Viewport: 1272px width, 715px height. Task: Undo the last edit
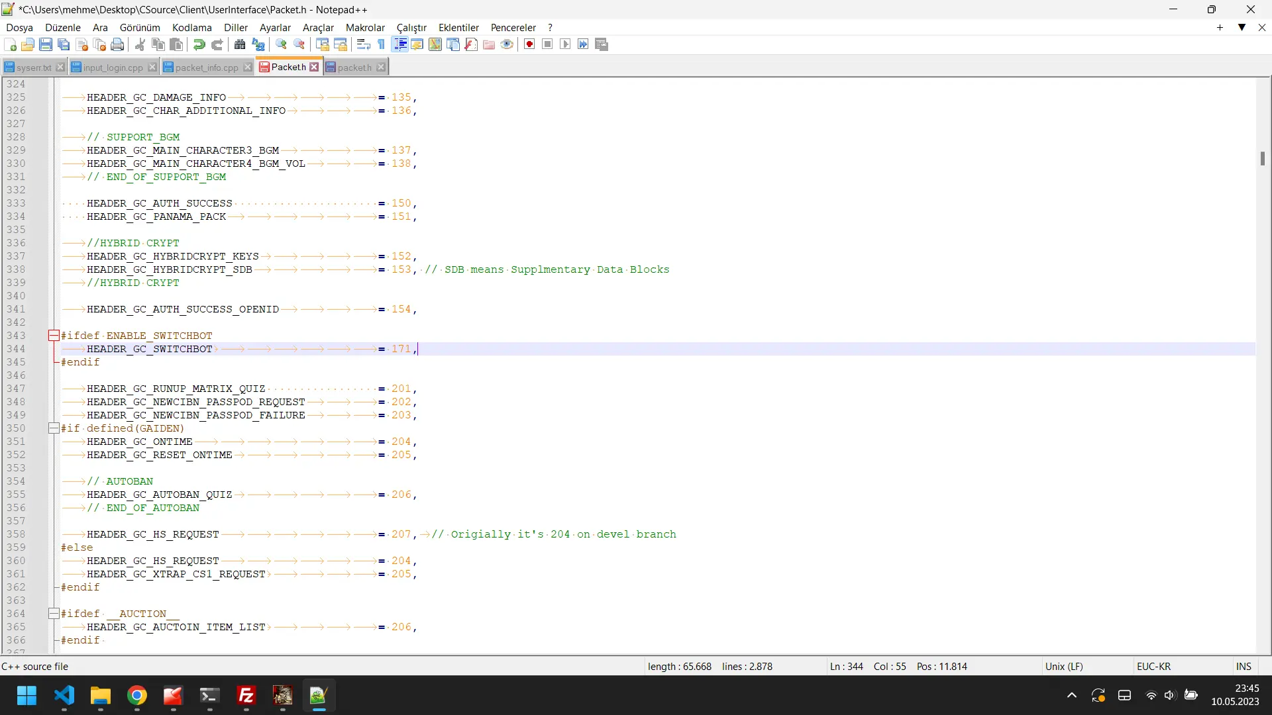click(199, 44)
